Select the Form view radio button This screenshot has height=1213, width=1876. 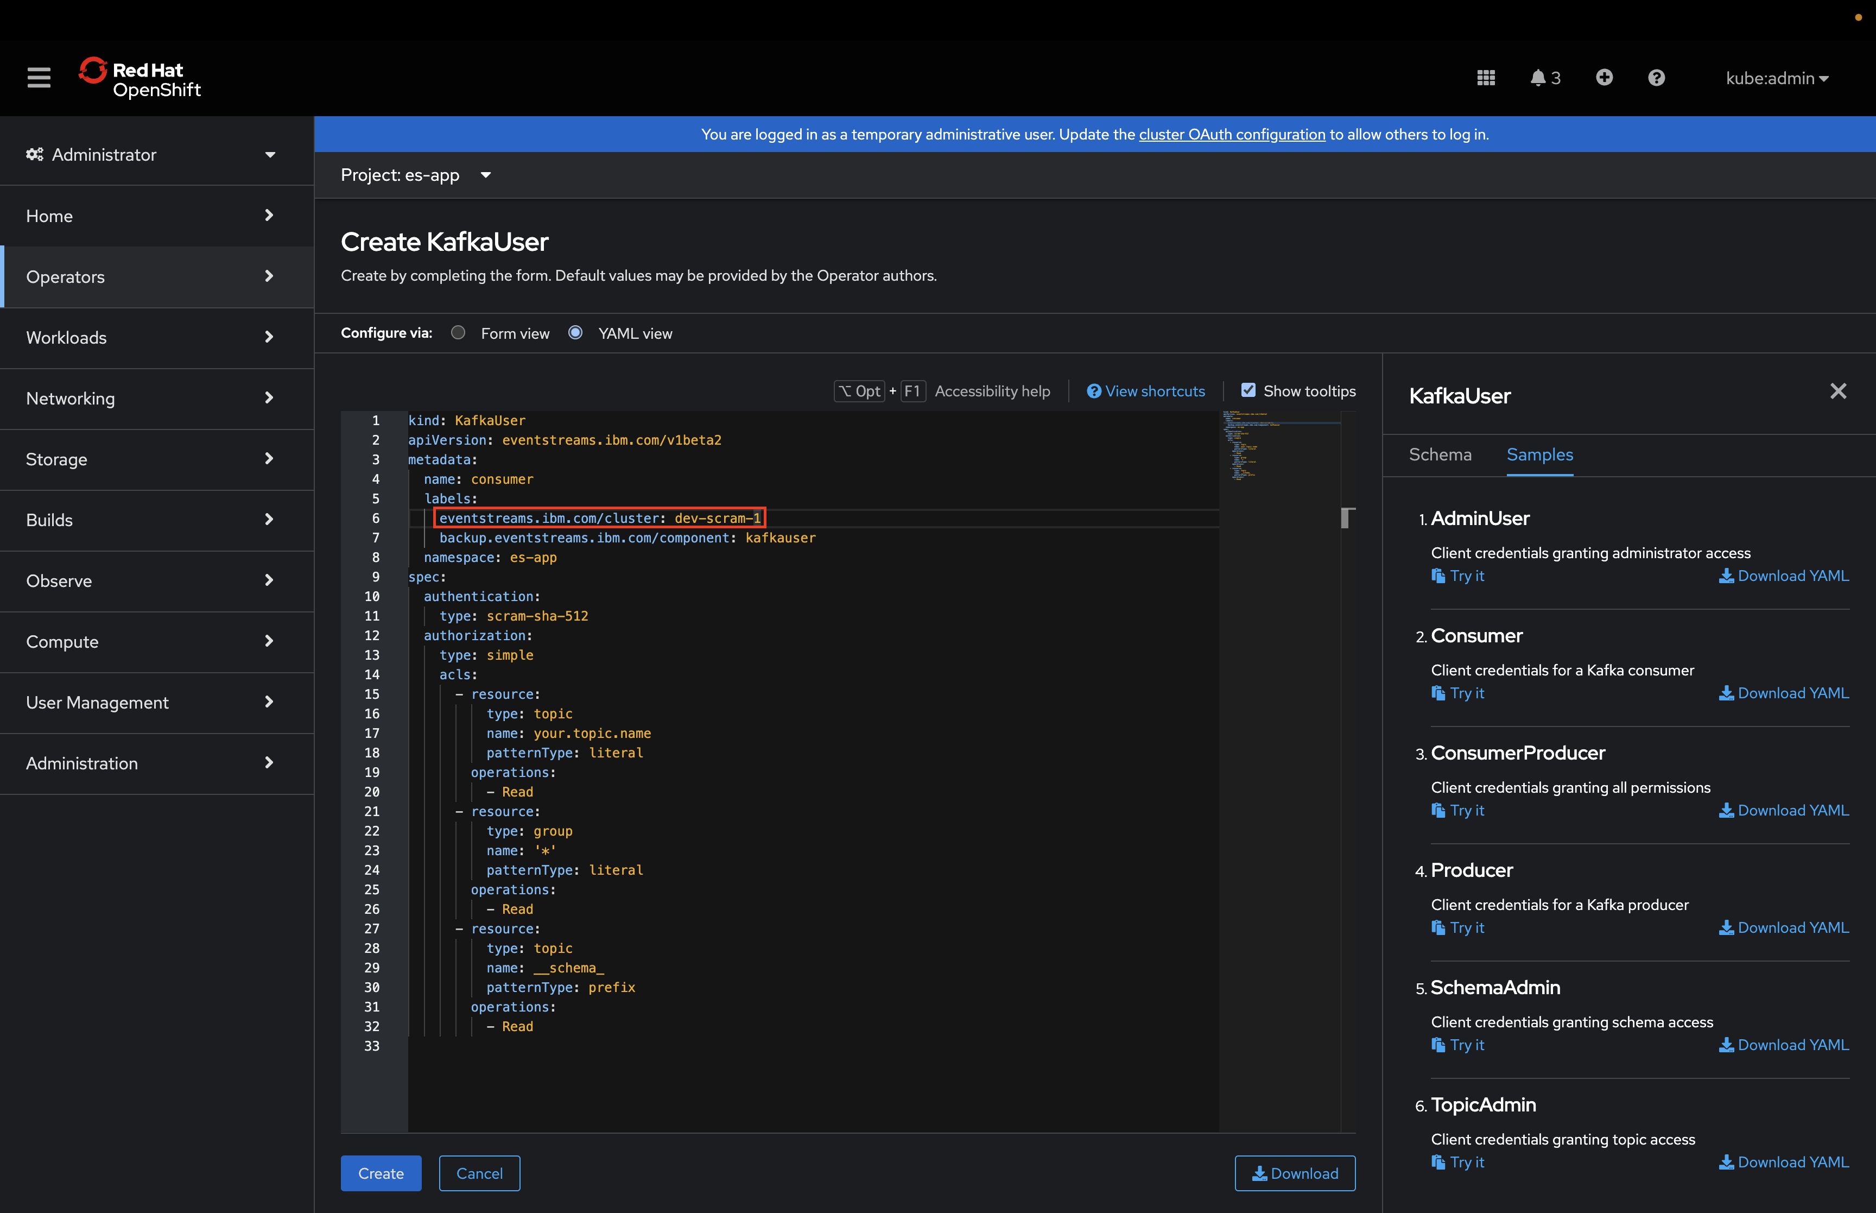pos(458,332)
